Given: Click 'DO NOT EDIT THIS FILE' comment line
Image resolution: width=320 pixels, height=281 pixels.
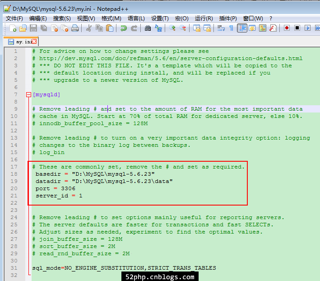Looking at the screenshot, I should point(162,66).
